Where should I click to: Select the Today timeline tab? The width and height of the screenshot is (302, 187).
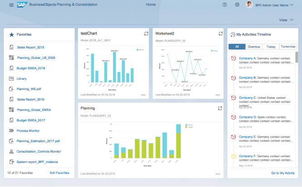click(x=271, y=47)
